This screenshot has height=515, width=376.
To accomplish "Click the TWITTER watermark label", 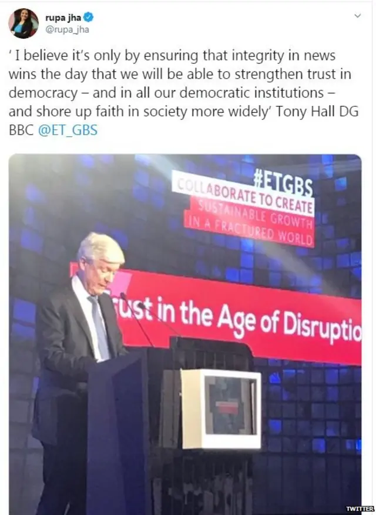I will (x=360, y=509).
